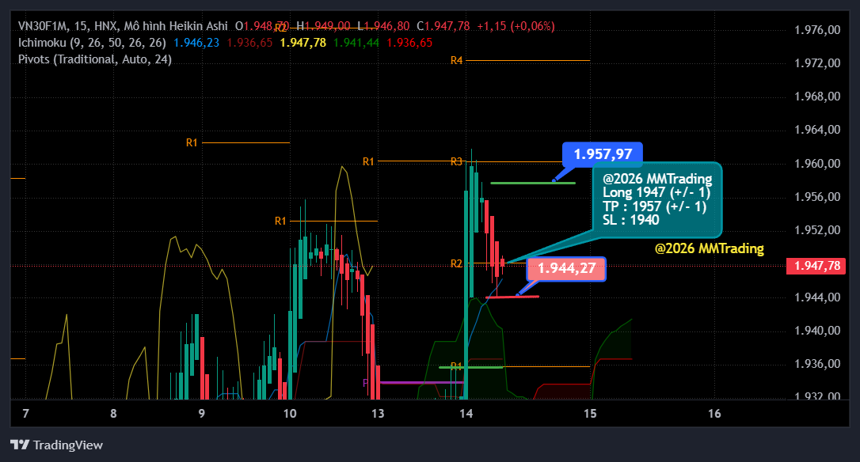This screenshot has width=860, height=462.
Task: Click date label 8 on time axis
Action: pyautogui.click(x=113, y=414)
